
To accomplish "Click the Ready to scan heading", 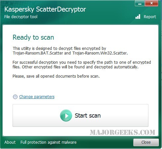I will tap(33, 37).
